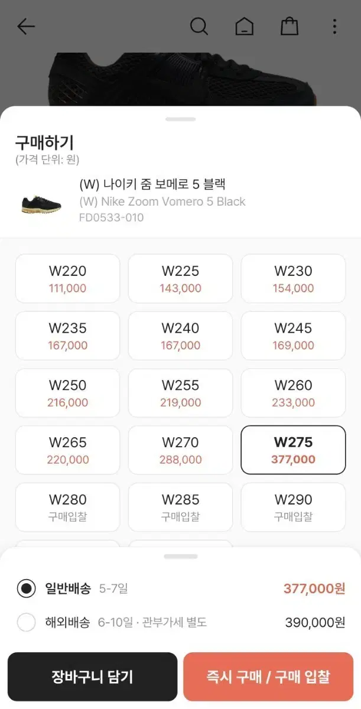The width and height of the screenshot is (361, 709).
Task: Tap the Nike Zoom Vomero 5 thumbnail
Action: coord(41,203)
